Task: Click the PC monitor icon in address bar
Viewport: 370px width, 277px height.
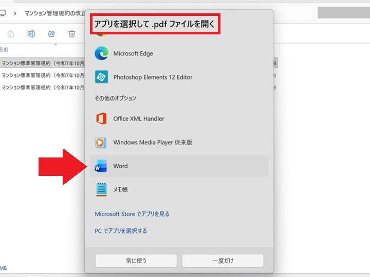Action: tap(3, 13)
